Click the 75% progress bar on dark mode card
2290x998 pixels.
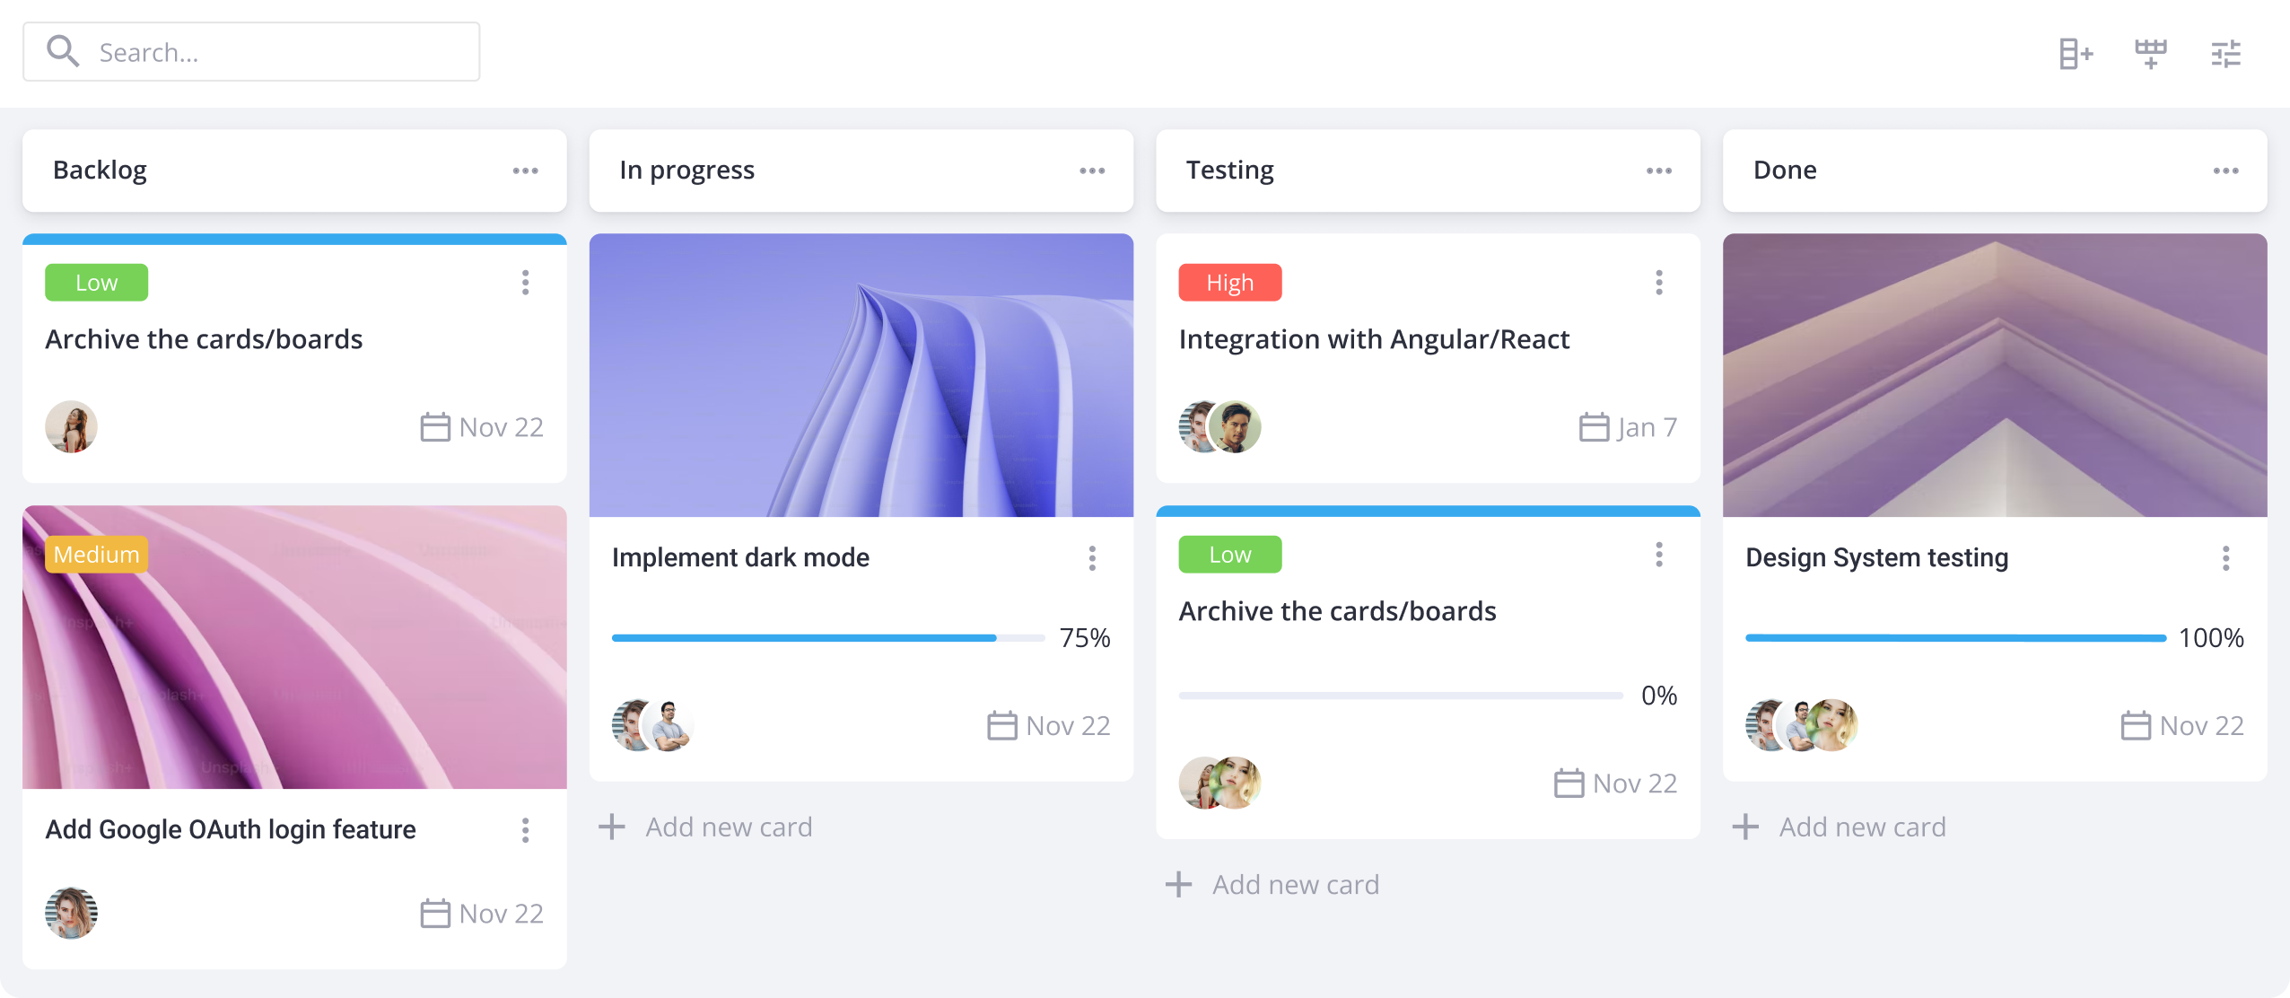click(828, 638)
